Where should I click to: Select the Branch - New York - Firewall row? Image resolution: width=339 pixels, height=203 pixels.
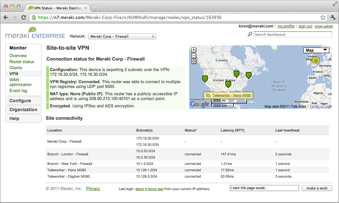(x=187, y=164)
